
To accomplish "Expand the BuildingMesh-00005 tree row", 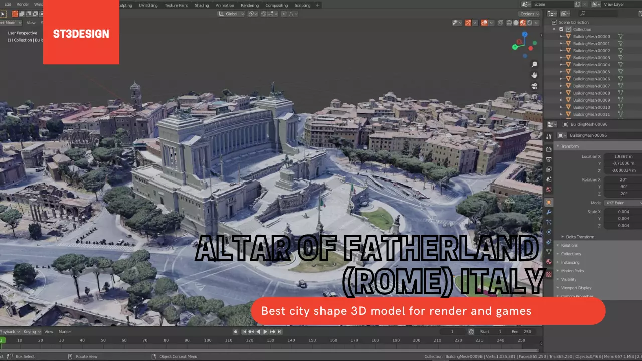I will 561,72.
